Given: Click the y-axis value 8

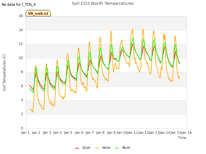Looking at the screenshot, I should click(x=22, y=72).
